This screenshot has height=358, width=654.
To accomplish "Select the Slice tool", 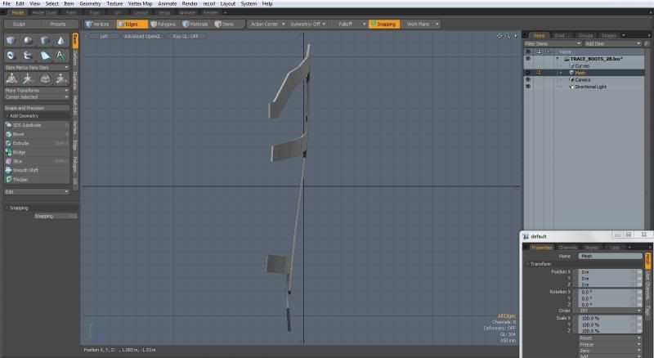I will tap(37, 161).
